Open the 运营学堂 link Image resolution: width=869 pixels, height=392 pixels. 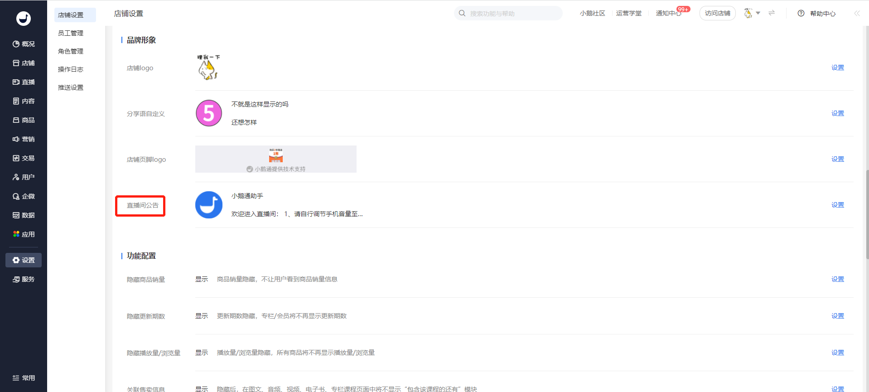[x=628, y=13]
